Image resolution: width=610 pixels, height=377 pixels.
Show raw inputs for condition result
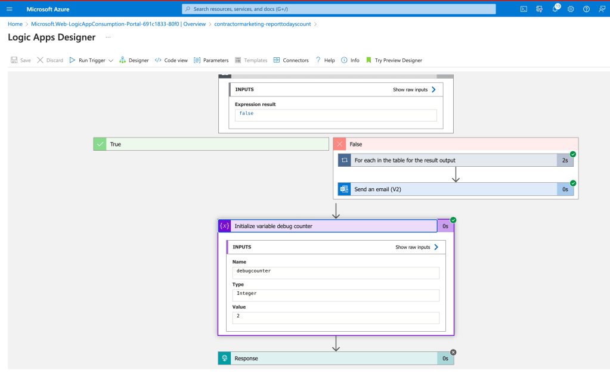point(414,90)
